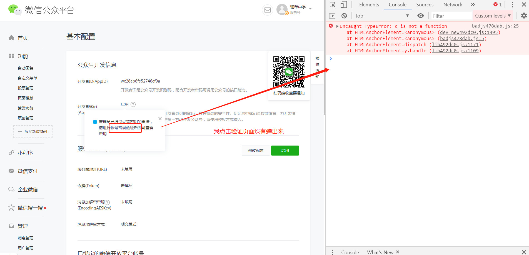Click the help question mark beside 启用
Screen dimensions: 529x255
pyautogui.click(x=133, y=104)
